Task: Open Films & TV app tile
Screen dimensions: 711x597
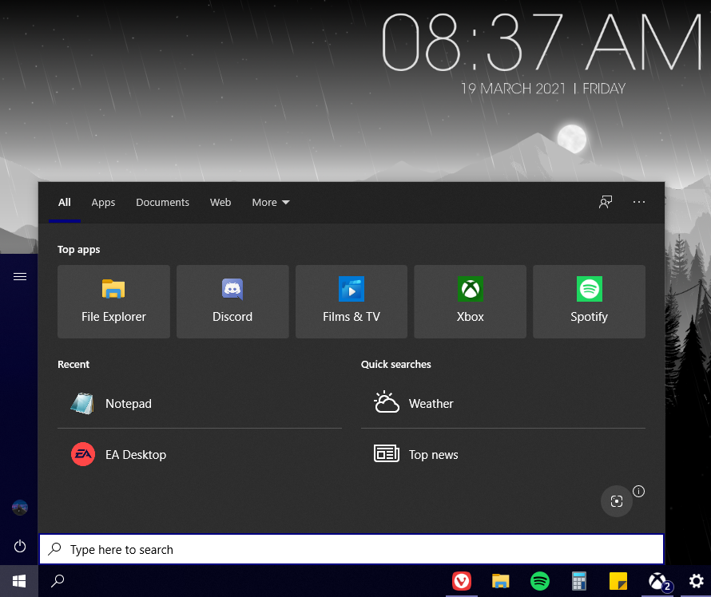Action: [x=352, y=301]
